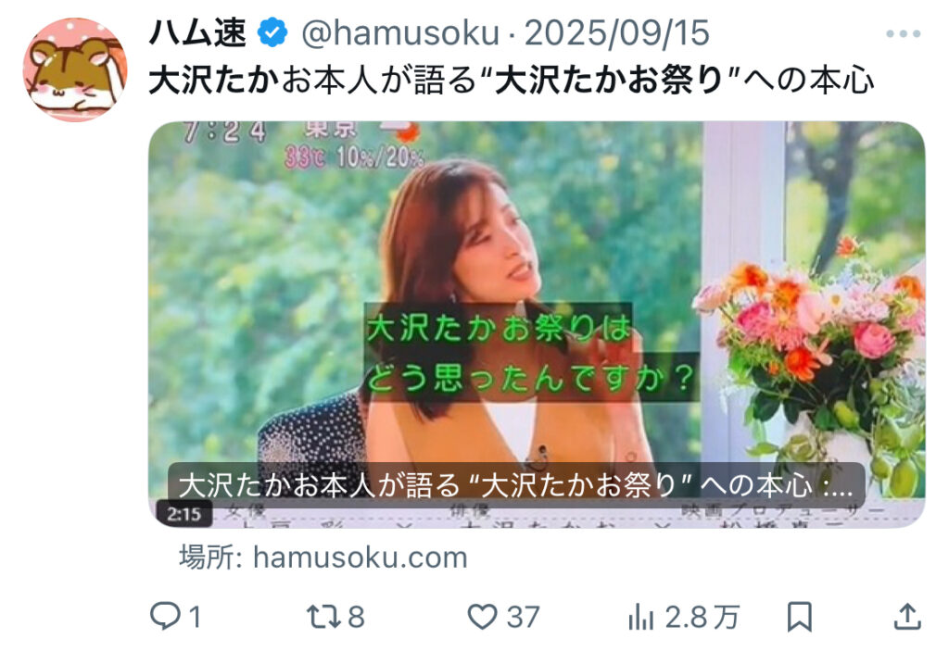
Task: Share the post via upload arrow icon
Action: 906,617
